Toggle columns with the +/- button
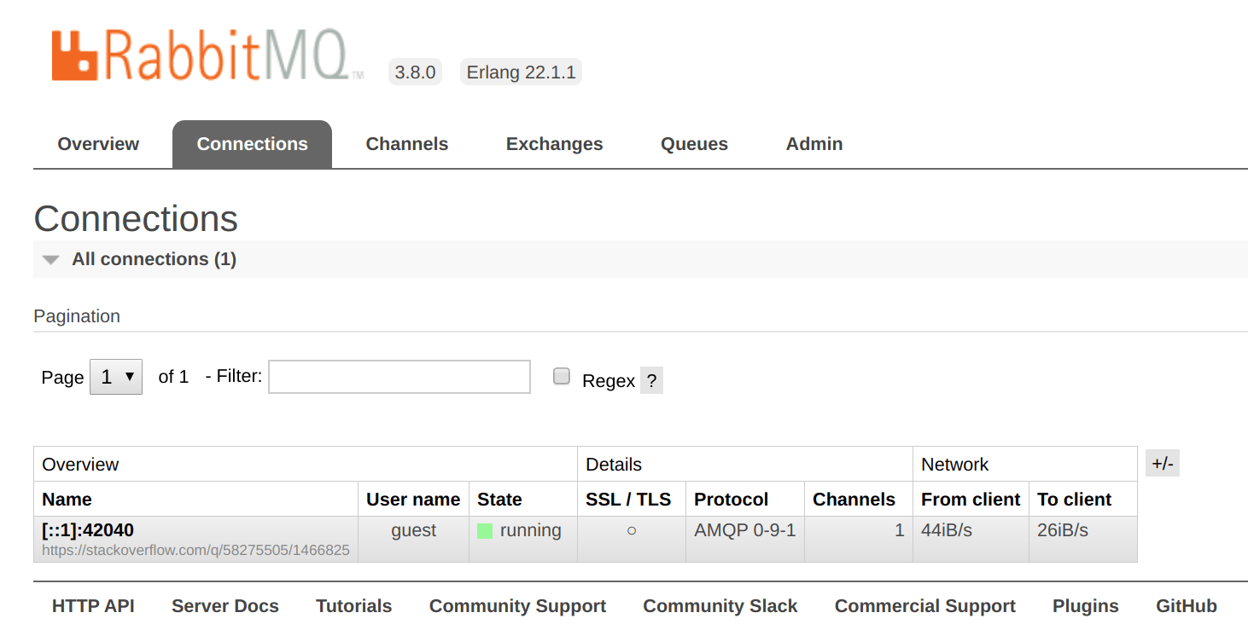Viewport: 1248px width, 630px height. coord(1162,464)
